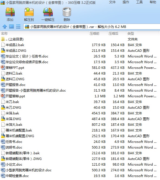Click 98.0 KB compressed size of 小论文.doc
The height and width of the screenshot is (180, 160).
click(119, 164)
